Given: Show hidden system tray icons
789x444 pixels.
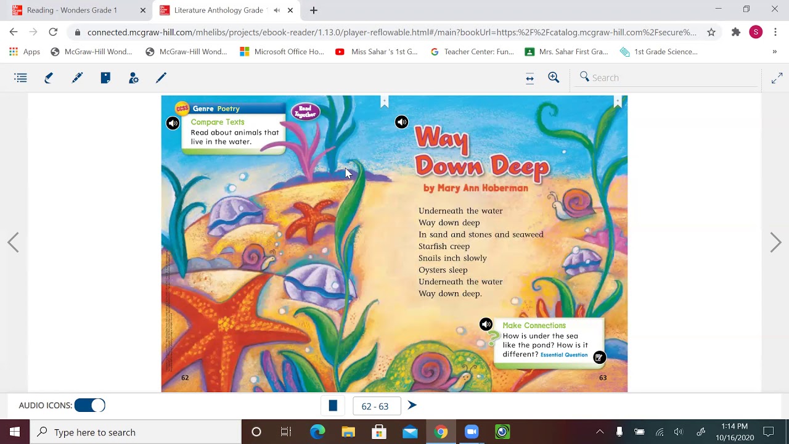Looking at the screenshot, I should [600, 432].
